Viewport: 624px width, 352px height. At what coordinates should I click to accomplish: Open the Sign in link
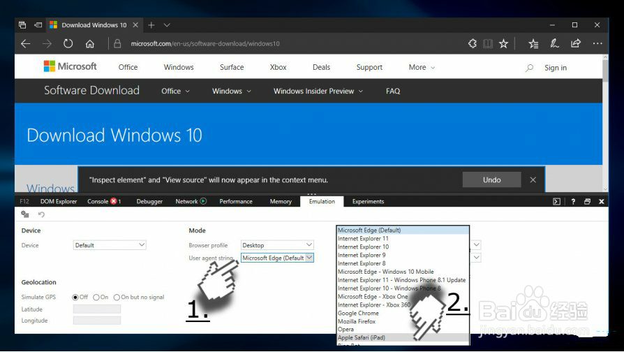556,68
